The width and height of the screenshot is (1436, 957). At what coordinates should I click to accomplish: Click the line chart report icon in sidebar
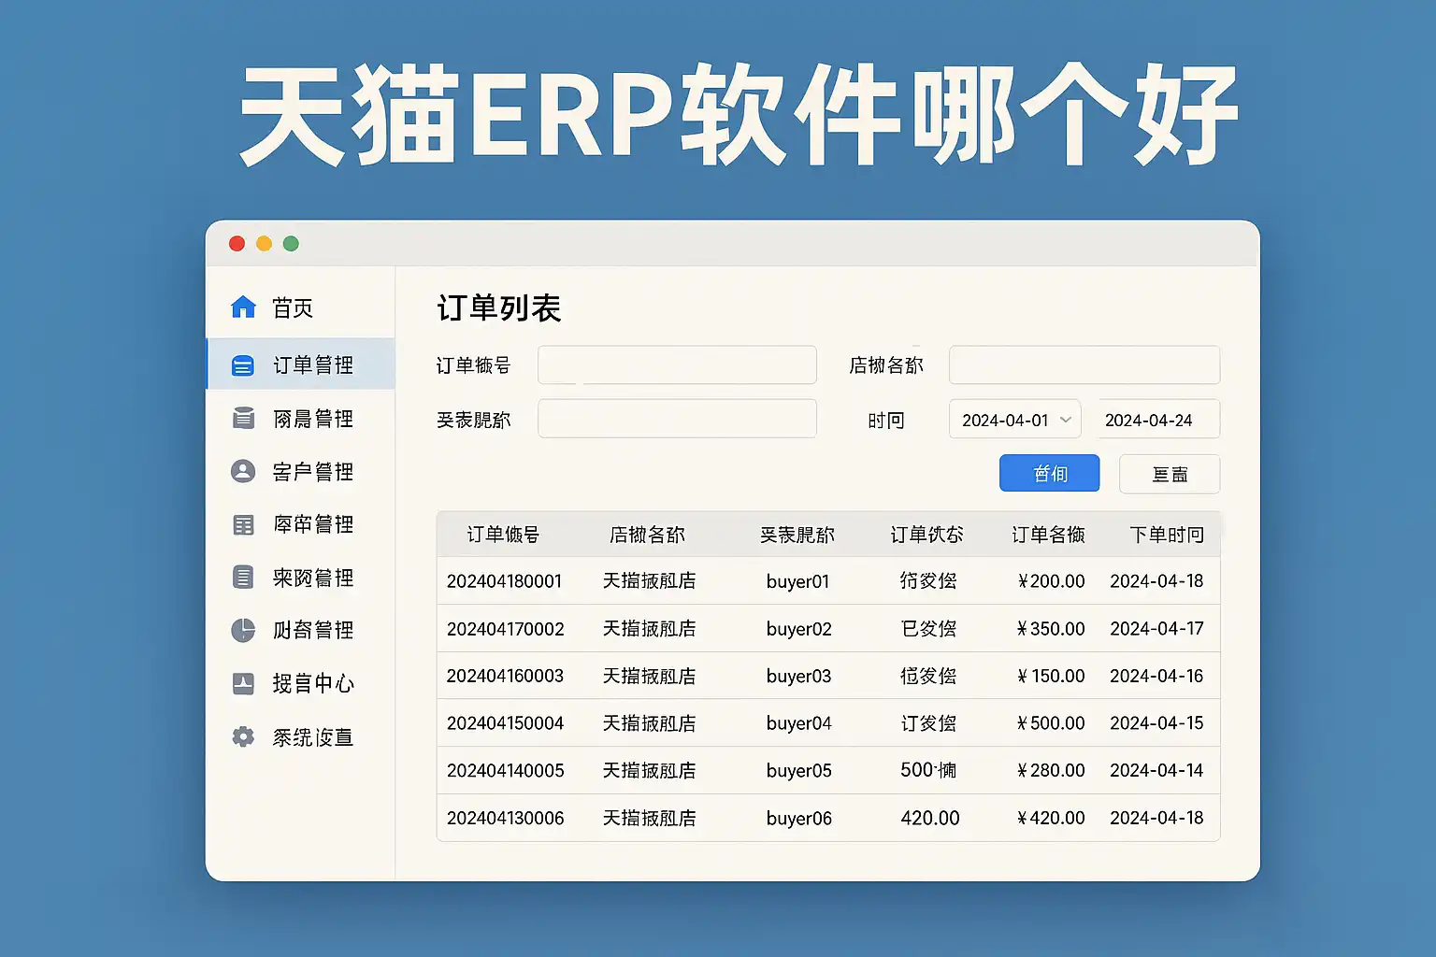[x=243, y=683]
